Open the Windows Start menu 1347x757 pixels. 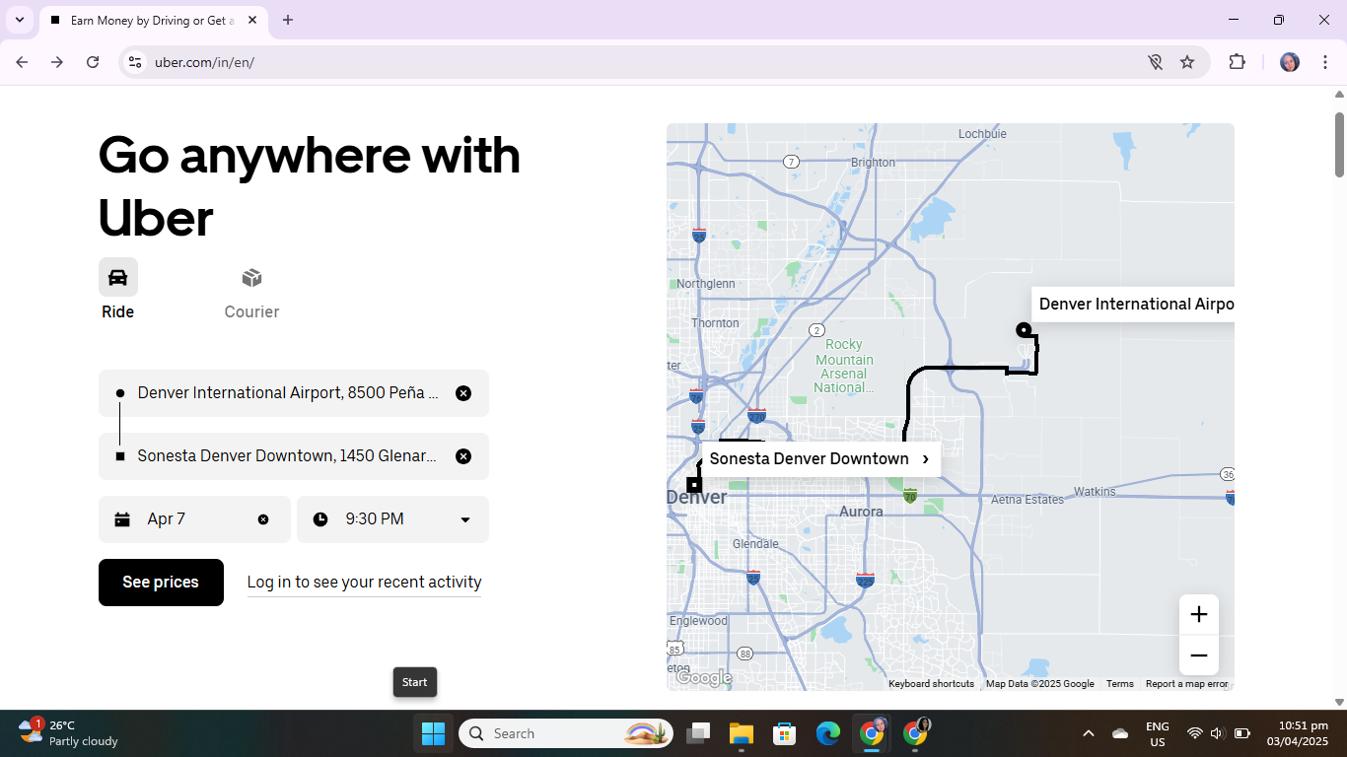[433, 733]
